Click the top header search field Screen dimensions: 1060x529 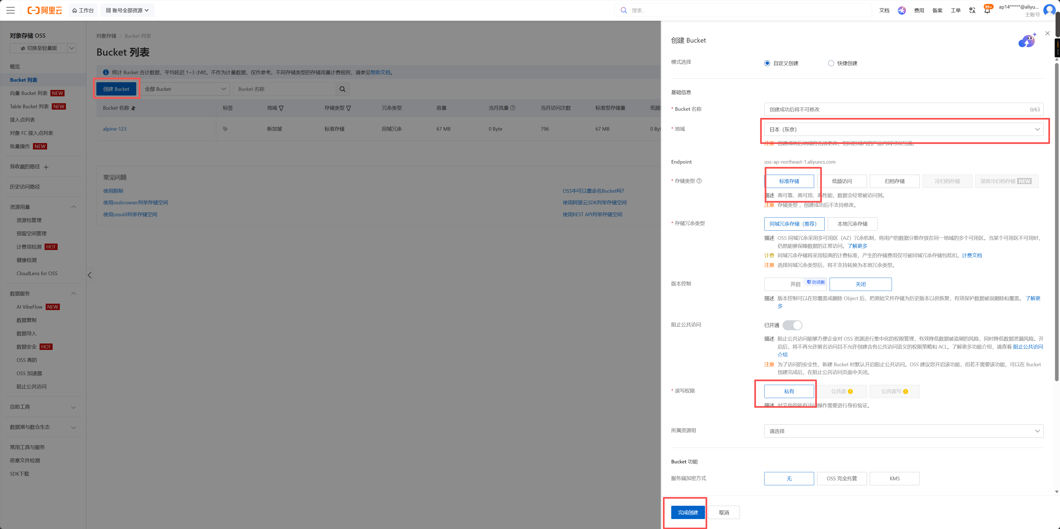click(x=743, y=10)
